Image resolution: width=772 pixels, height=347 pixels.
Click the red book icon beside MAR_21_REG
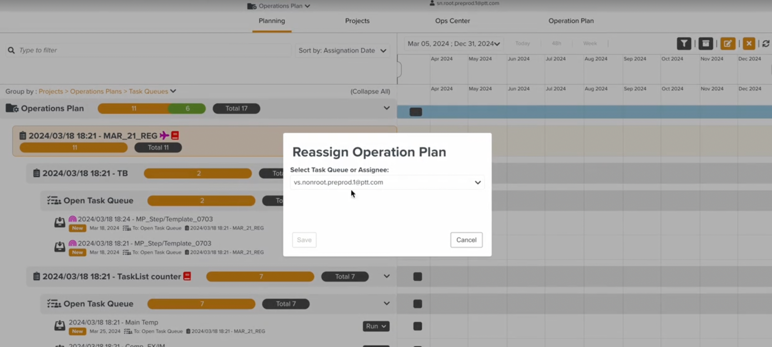point(175,136)
